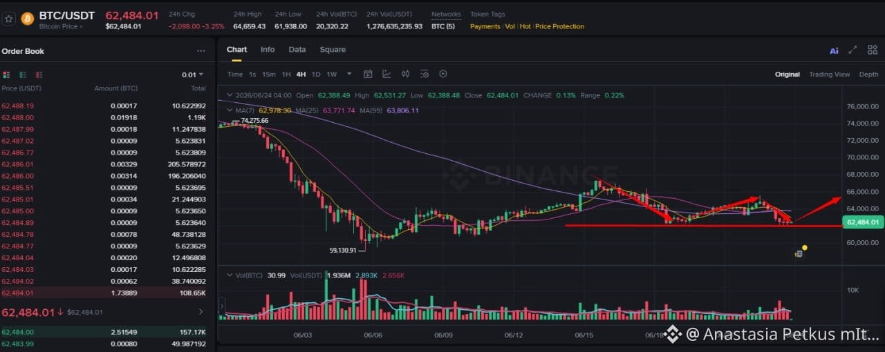The image size is (885, 352).
Task: Show buy orders only order book view
Action: 23,75
